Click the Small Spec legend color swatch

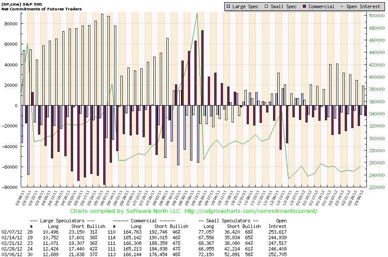267,6
